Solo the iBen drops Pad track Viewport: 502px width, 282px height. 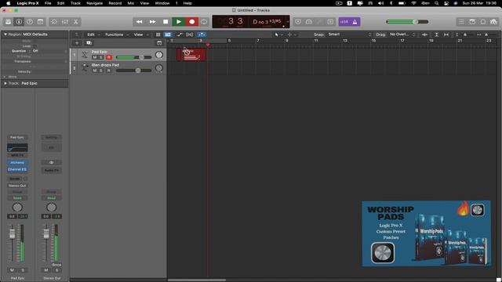coord(101,70)
